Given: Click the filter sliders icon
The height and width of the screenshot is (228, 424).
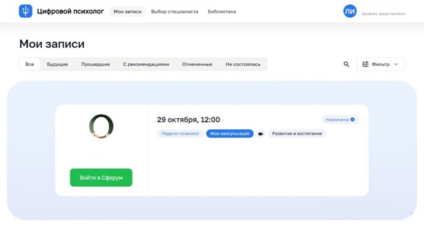Looking at the screenshot, I should coord(365,64).
